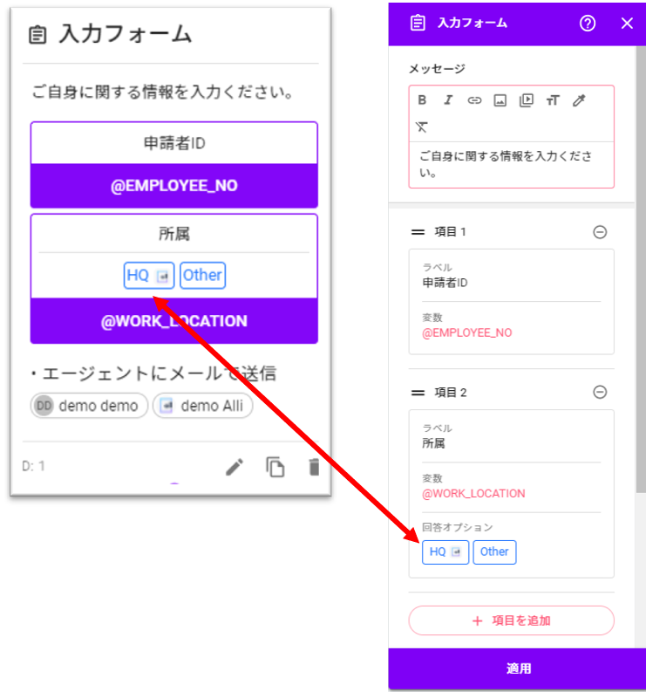Image resolution: width=646 pixels, height=692 pixels.
Task: Remove 項目 2 with minus icon
Action: click(x=600, y=392)
